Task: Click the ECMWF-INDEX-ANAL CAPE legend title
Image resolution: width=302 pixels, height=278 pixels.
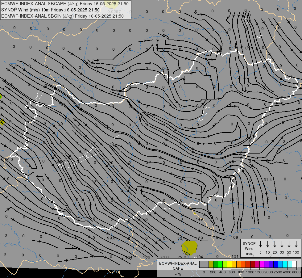Action: [x=178, y=266]
